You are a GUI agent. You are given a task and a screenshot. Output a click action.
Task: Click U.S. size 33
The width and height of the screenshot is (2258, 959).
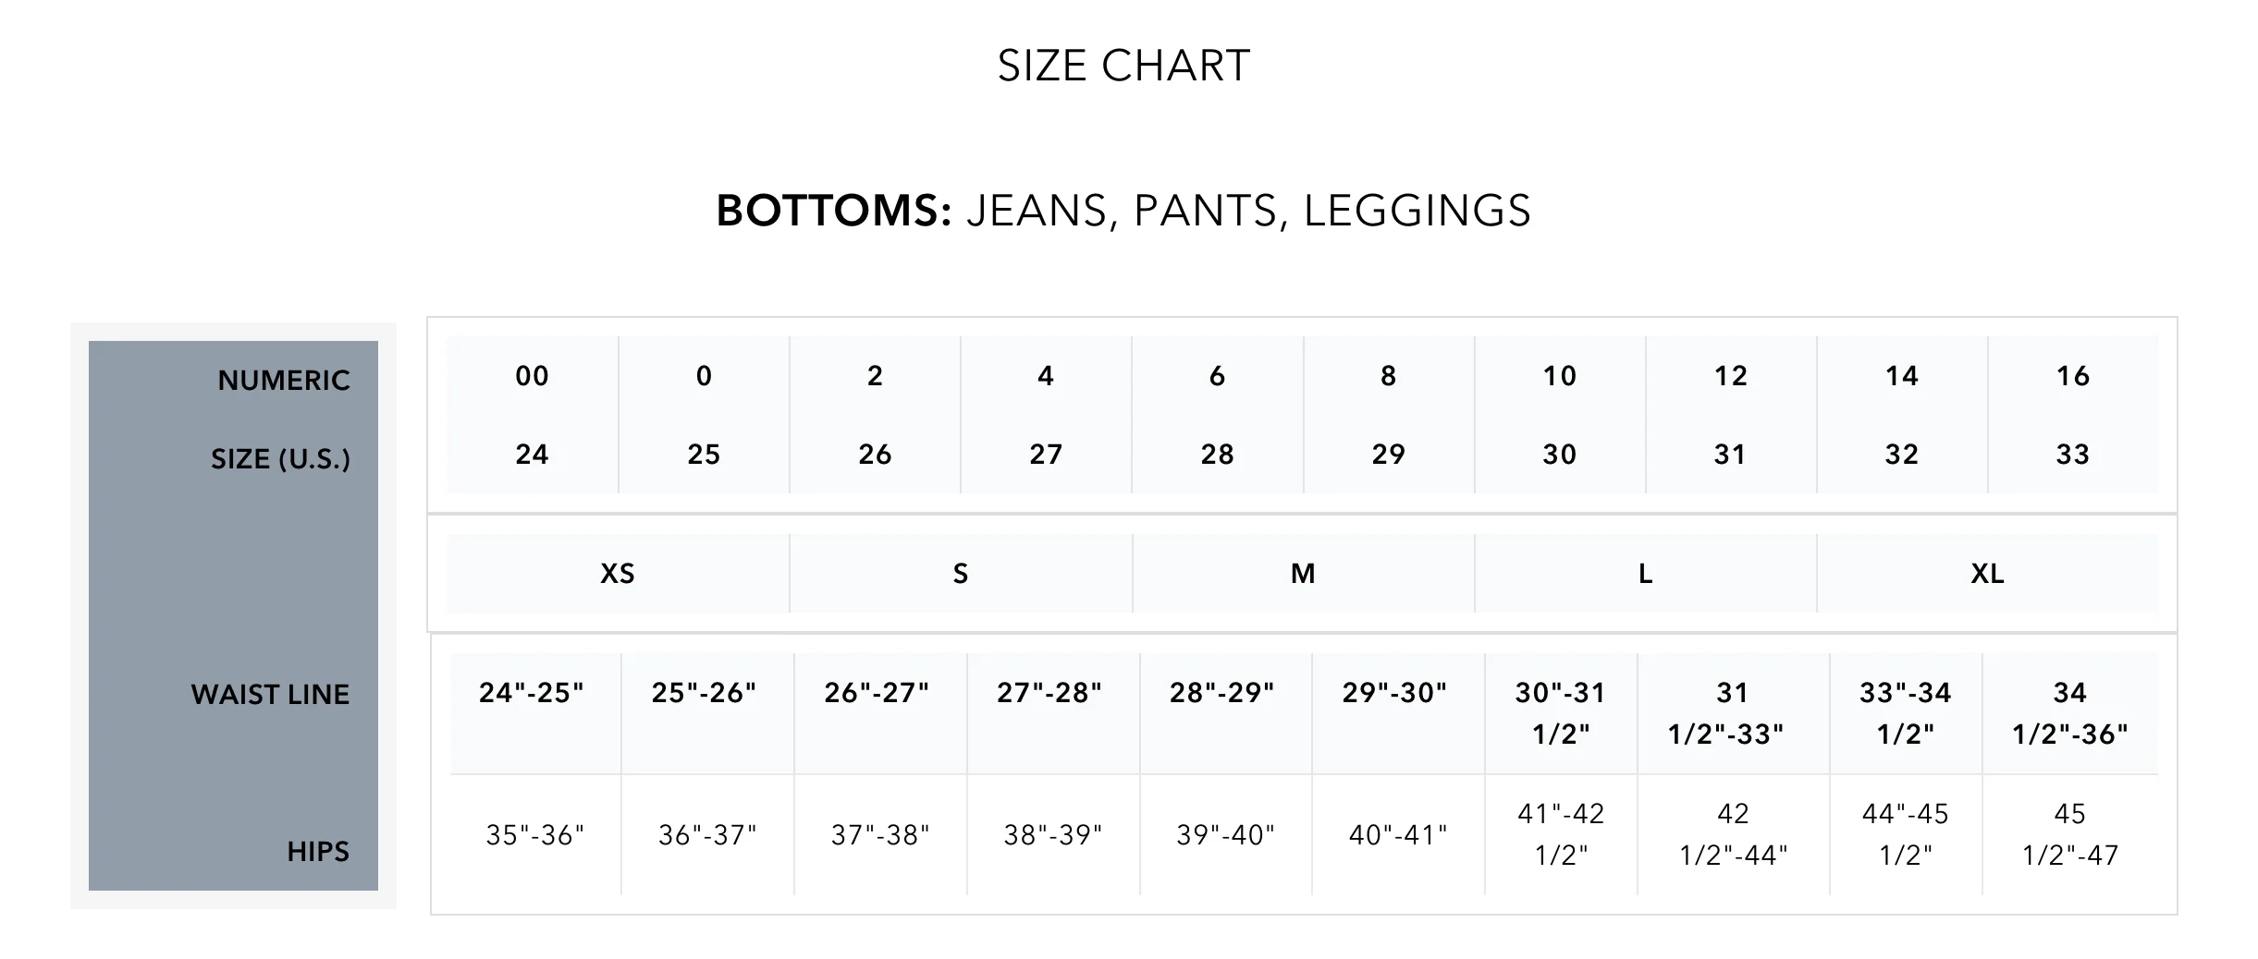pyautogui.click(x=2072, y=455)
